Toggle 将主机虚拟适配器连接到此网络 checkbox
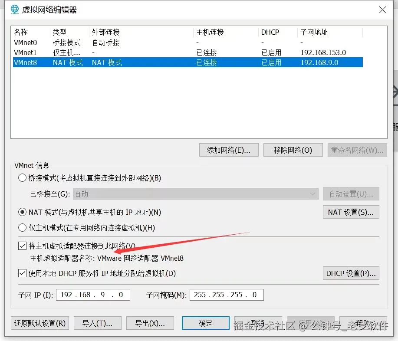The image size is (398, 341). pyautogui.click(x=22, y=246)
